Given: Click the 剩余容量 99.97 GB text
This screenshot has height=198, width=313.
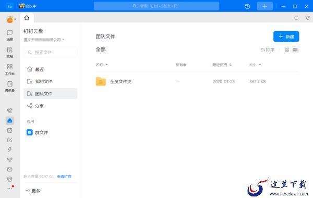Looking at the screenshot, I should pos(39,177).
